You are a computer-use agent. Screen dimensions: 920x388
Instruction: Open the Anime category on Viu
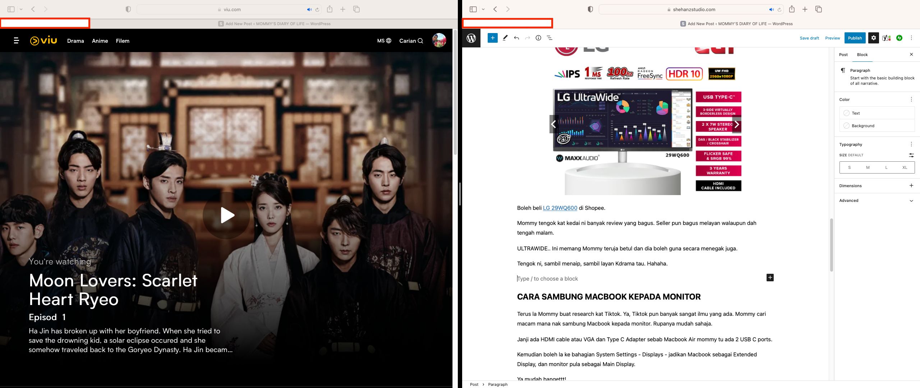coord(100,41)
